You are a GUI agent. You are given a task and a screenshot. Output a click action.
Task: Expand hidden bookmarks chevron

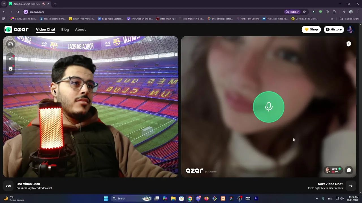click(332, 19)
